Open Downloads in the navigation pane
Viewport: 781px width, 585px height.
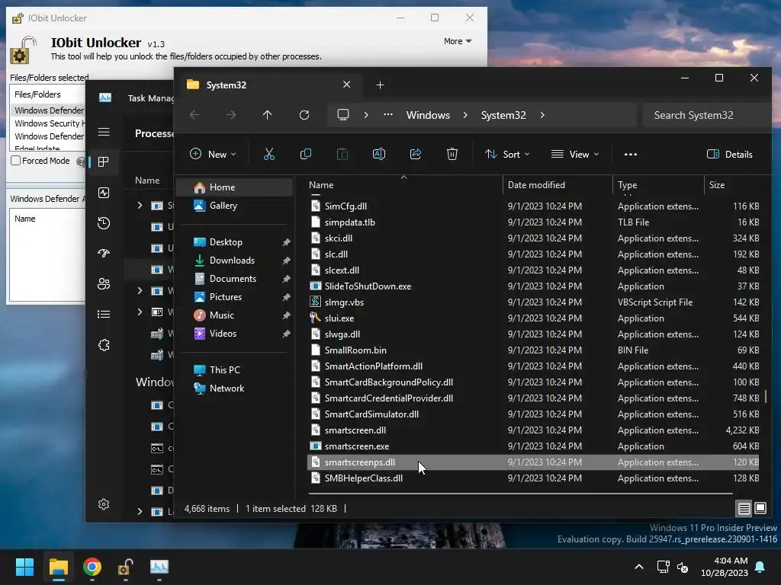(x=234, y=261)
